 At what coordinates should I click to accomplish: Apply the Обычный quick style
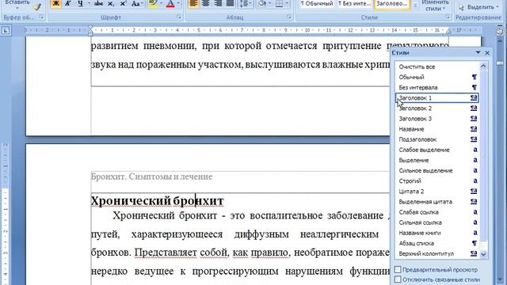point(317,4)
